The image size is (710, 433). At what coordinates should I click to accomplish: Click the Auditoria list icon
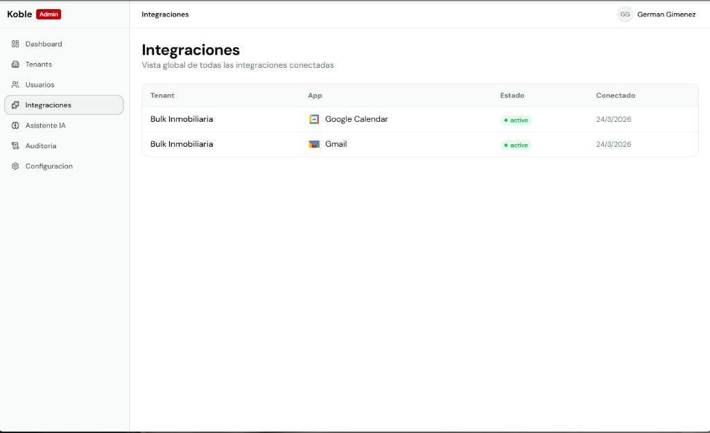pos(15,145)
